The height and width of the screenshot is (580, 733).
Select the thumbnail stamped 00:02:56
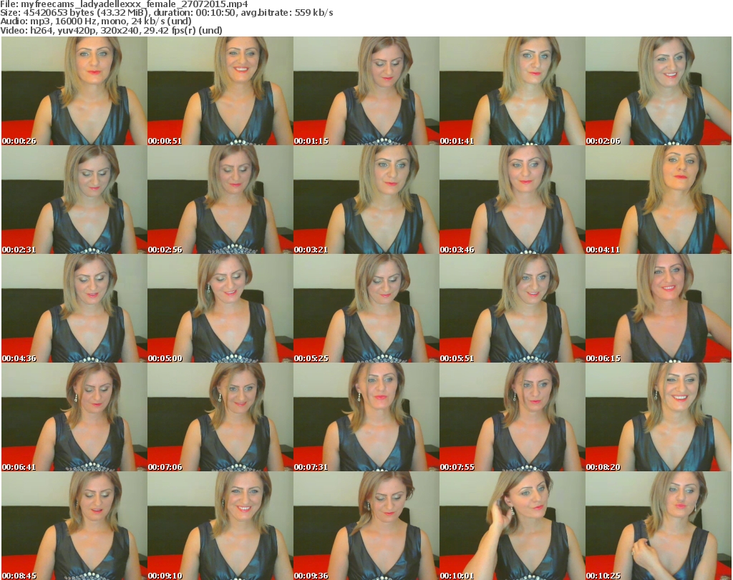click(220, 200)
